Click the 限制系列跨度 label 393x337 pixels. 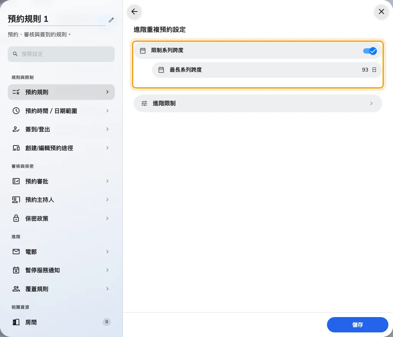click(x=167, y=50)
